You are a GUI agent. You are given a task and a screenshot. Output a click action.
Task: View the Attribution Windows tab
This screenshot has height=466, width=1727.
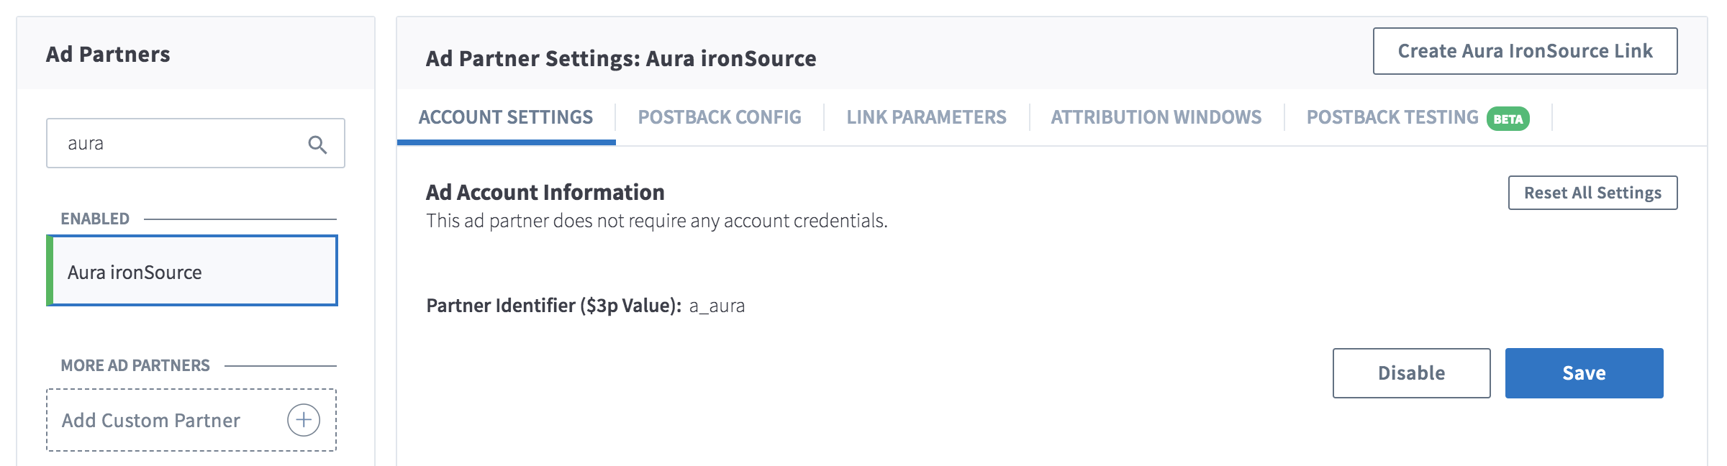1156,117
